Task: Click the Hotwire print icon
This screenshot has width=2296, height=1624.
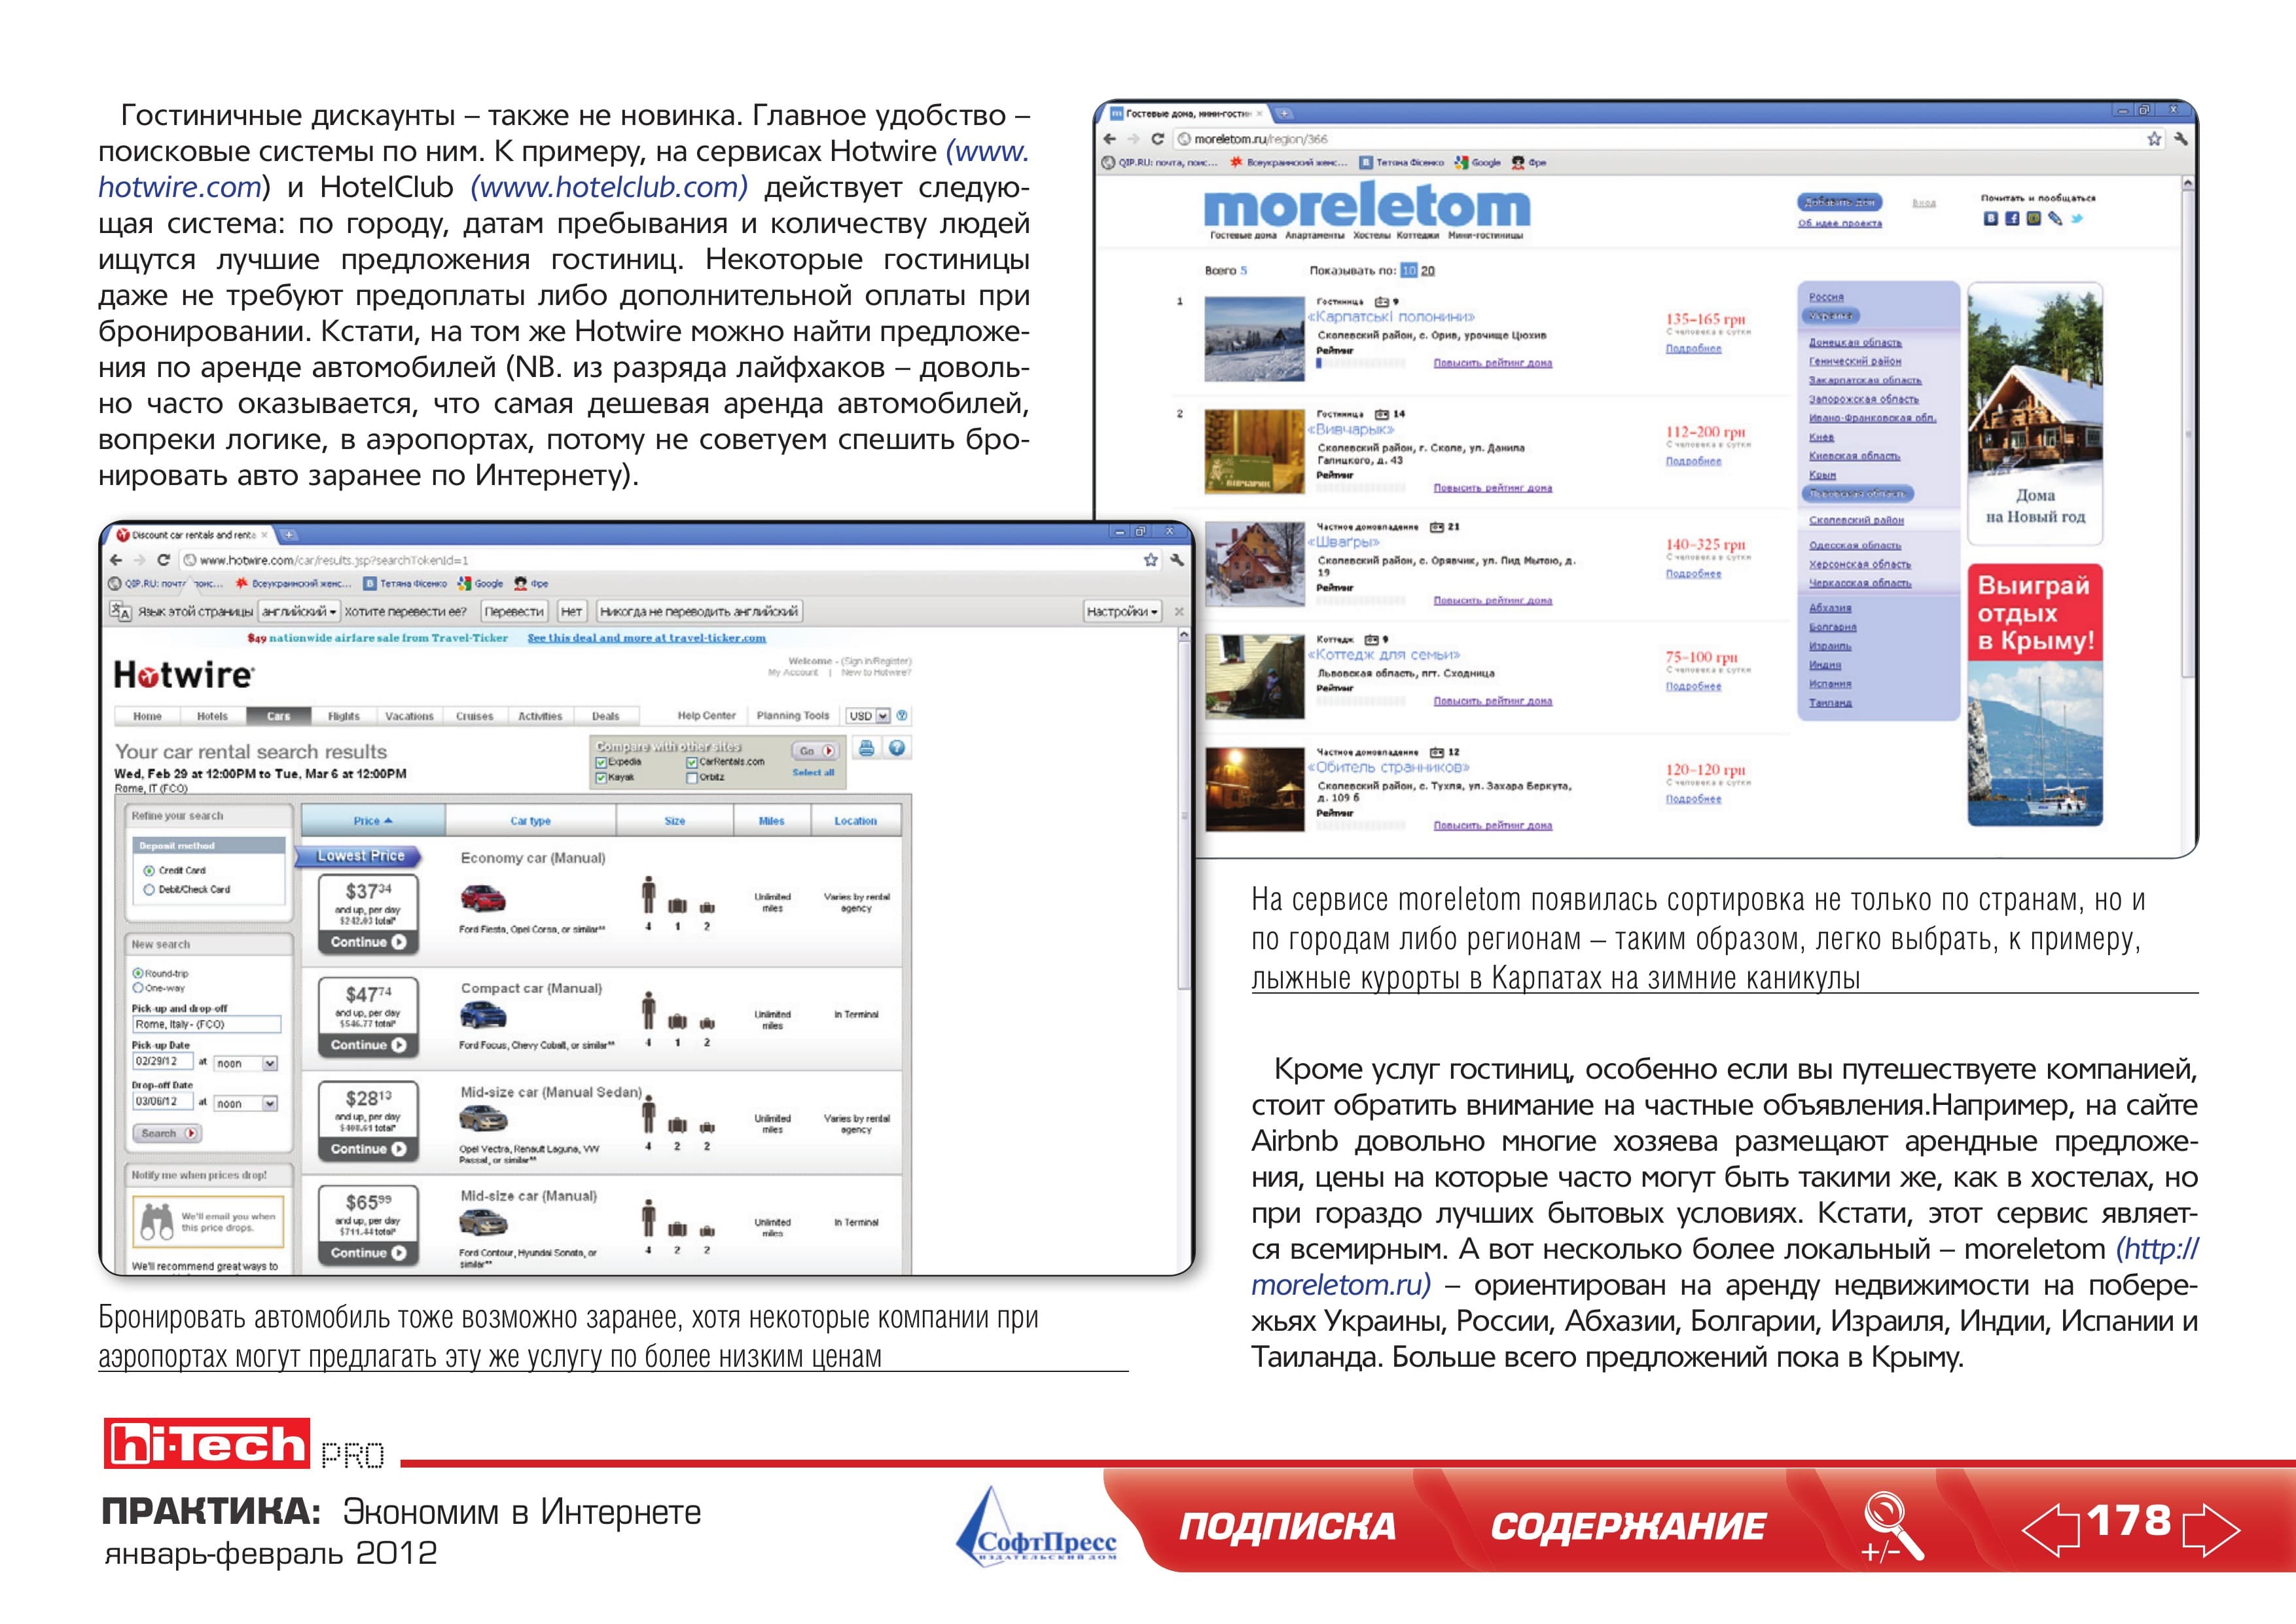Action: tap(866, 748)
